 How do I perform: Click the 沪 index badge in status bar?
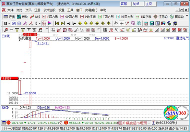pos(9,123)
